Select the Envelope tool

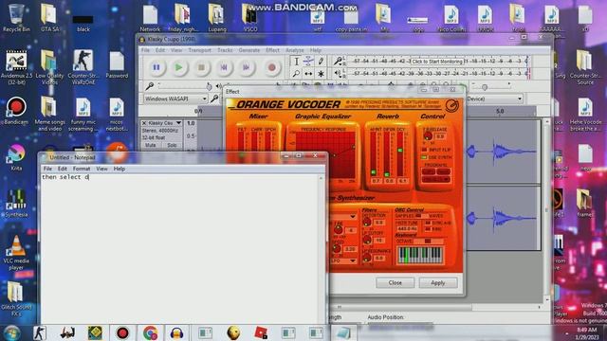[x=308, y=61]
